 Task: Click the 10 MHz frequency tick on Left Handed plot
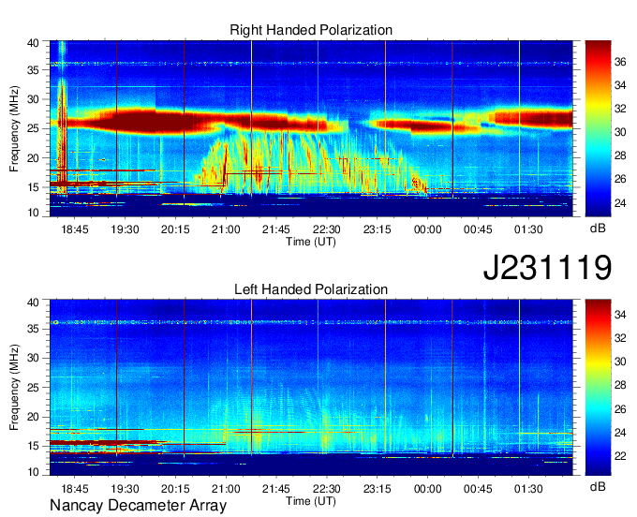coord(33,472)
